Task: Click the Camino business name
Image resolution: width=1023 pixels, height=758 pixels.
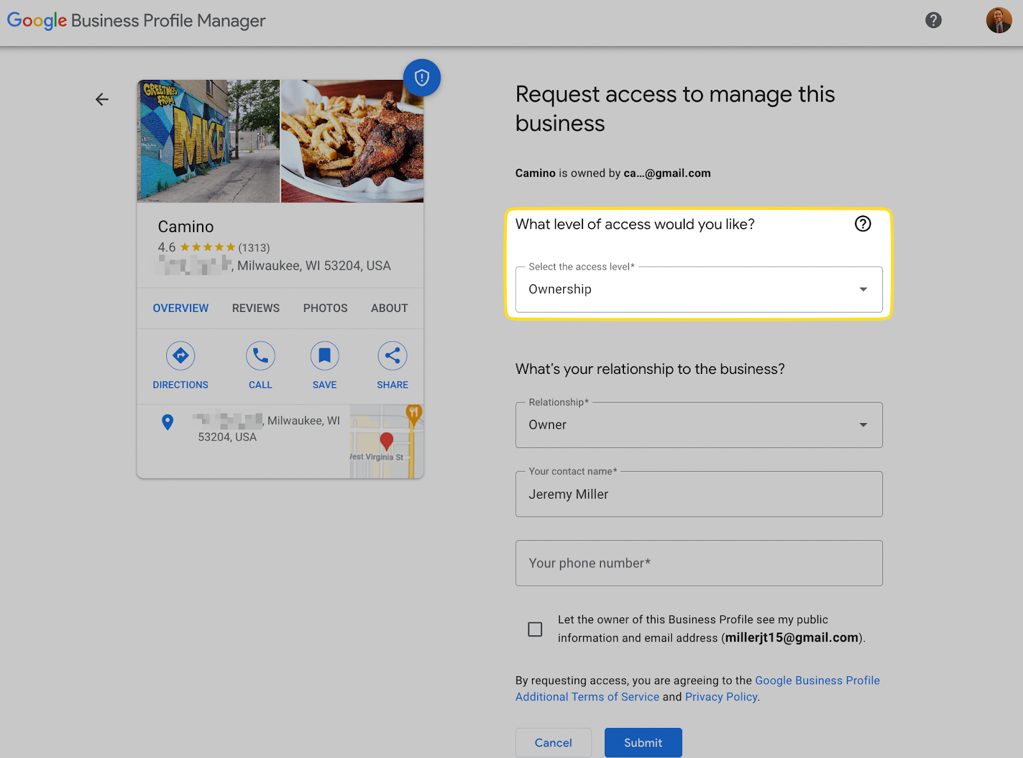Action: [x=185, y=227]
